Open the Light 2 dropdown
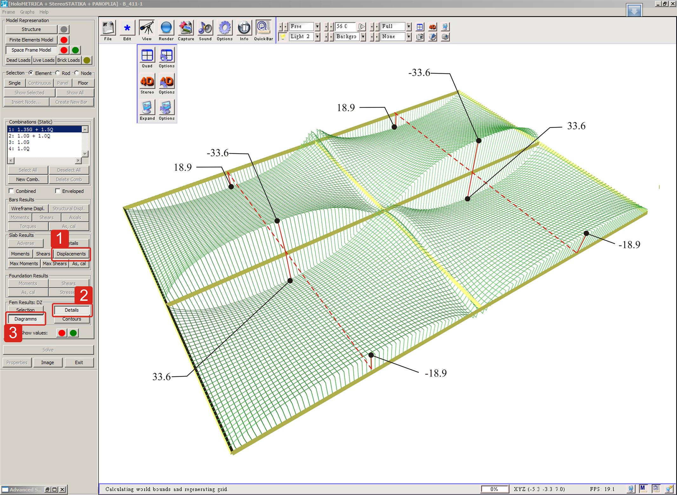The image size is (677, 495). [317, 37]
